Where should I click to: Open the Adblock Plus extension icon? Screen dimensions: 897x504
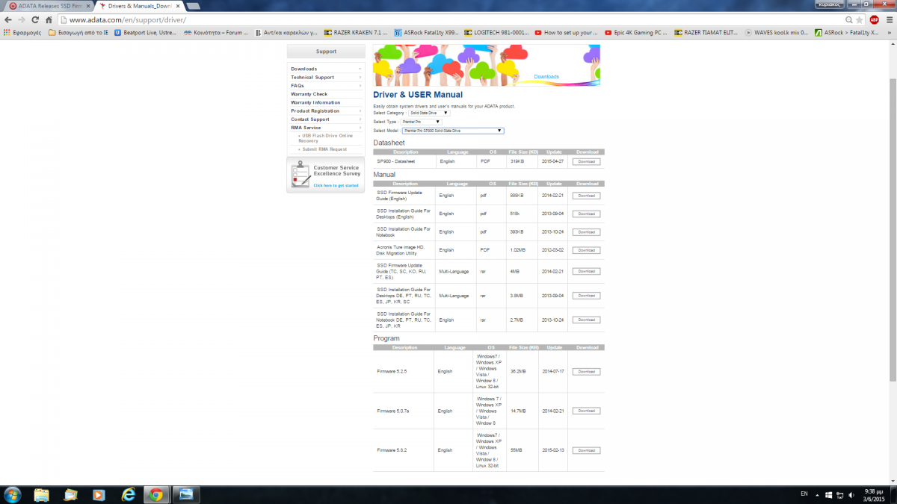coord(874,19)
